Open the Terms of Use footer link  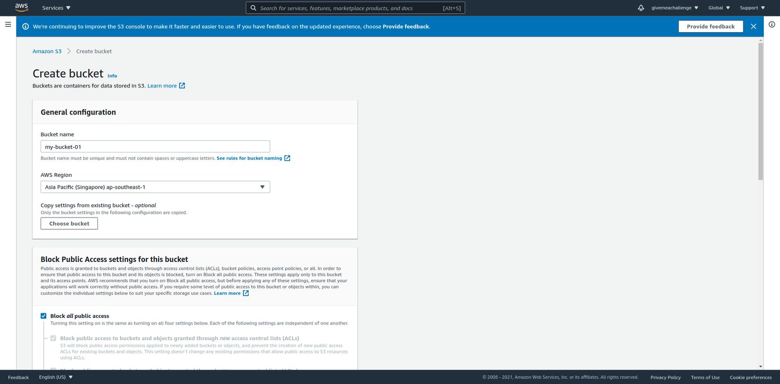705,377
